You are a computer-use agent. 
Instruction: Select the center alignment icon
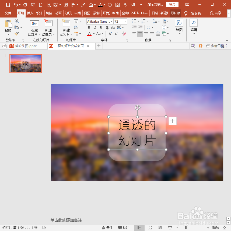tap(140, 33)
